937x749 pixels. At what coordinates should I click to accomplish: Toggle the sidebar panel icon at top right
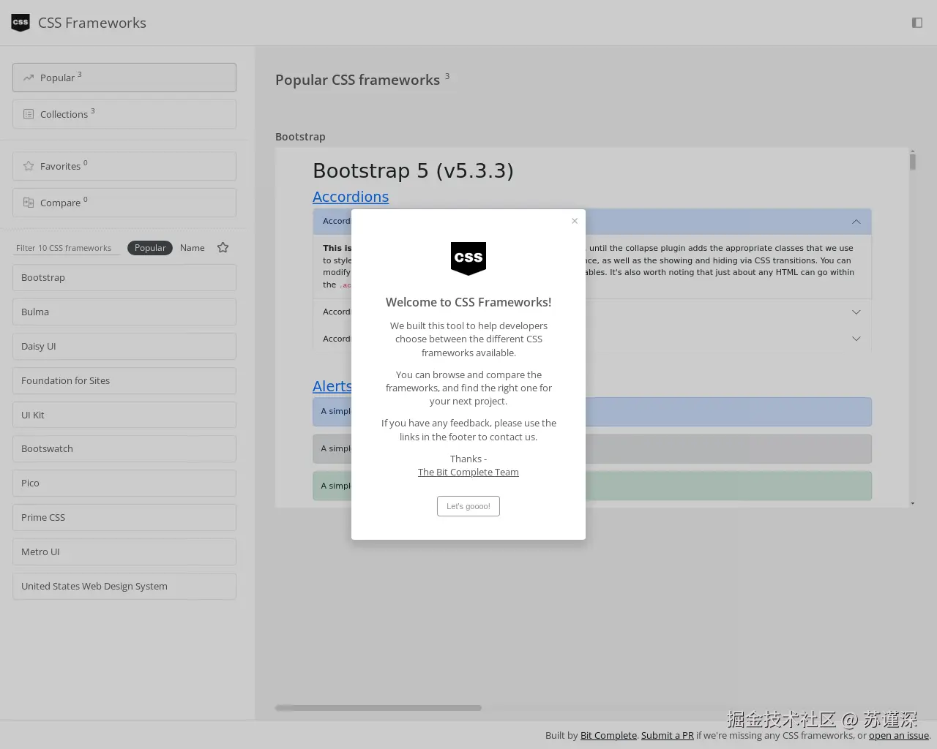pos(917,23)
